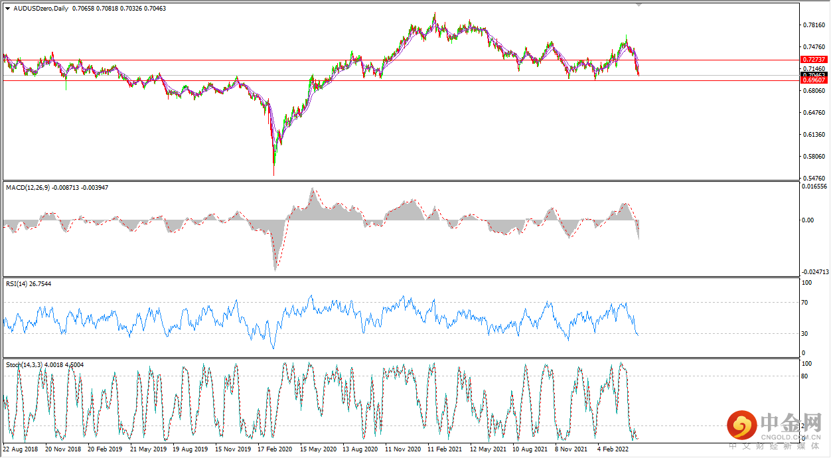
Task: Click the CNGOLD orange swirl logo
Action: (741, 424)
